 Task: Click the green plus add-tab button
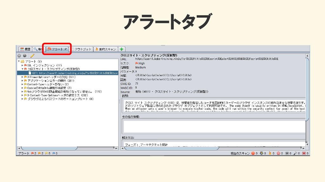pyautogui.click(x=122, y=49)
